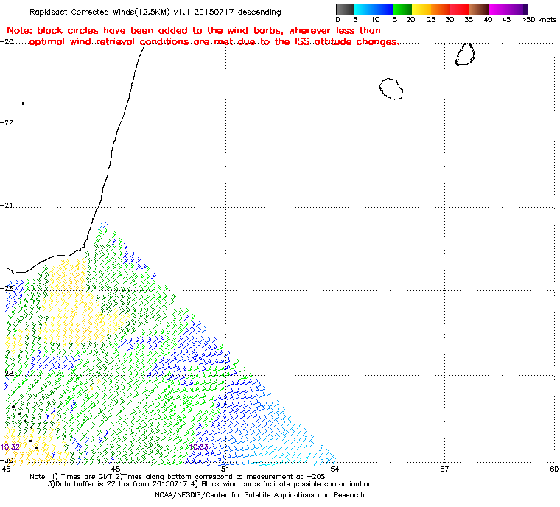This screenshot has width=560, height=507.
Task: Click the orange 25–30 knots legend segment
Action: (x=441, y=9)
